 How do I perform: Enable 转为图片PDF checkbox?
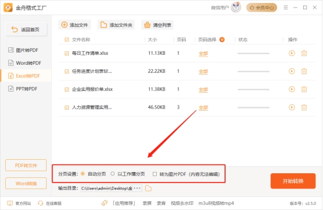155,174
